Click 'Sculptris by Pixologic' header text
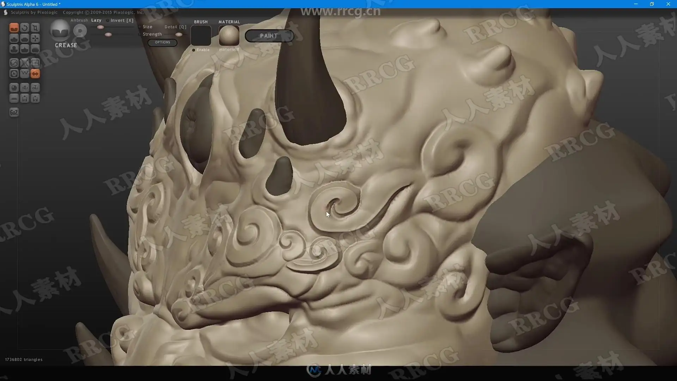Image resolution: width=677 pixels, height=381 pixels. point(34,12)
